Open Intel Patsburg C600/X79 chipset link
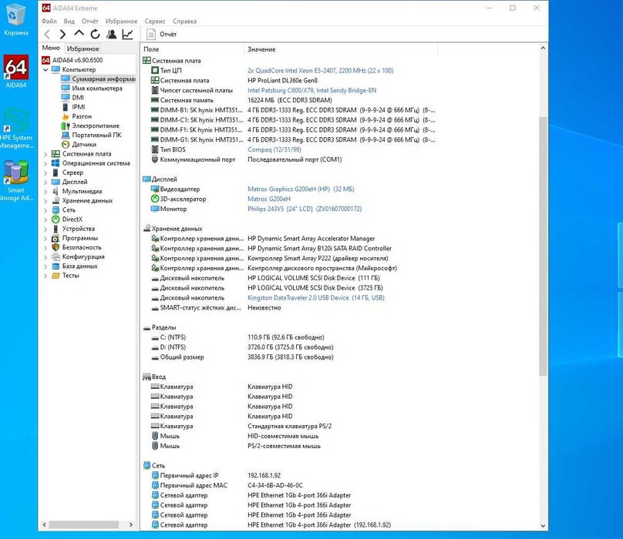Image resolution: width=623 pixels, height=539 pixels. 312,91
